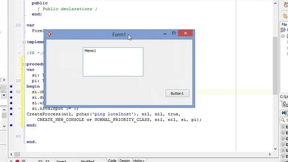Click the macro play triangle icon
The height and width of the screenshot is (162, 288).
pyautogui.click(x=11, y=161)
